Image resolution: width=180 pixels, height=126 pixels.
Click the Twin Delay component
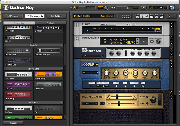pyautogui.click(x=19, y=94)
